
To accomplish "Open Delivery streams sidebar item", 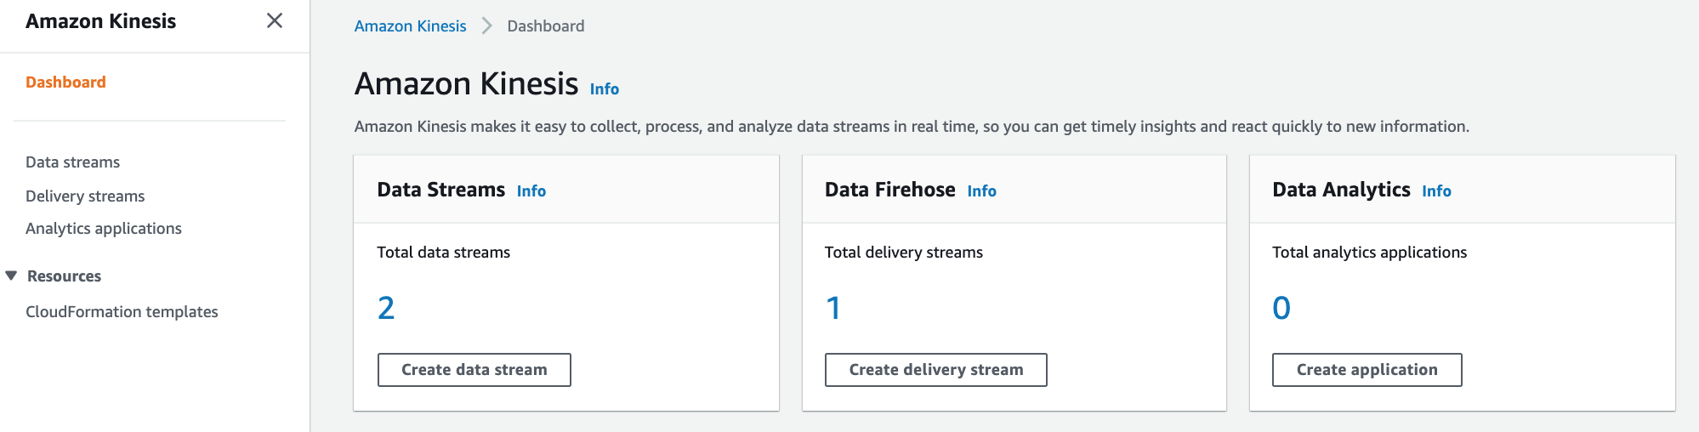I will click(85, 196).
